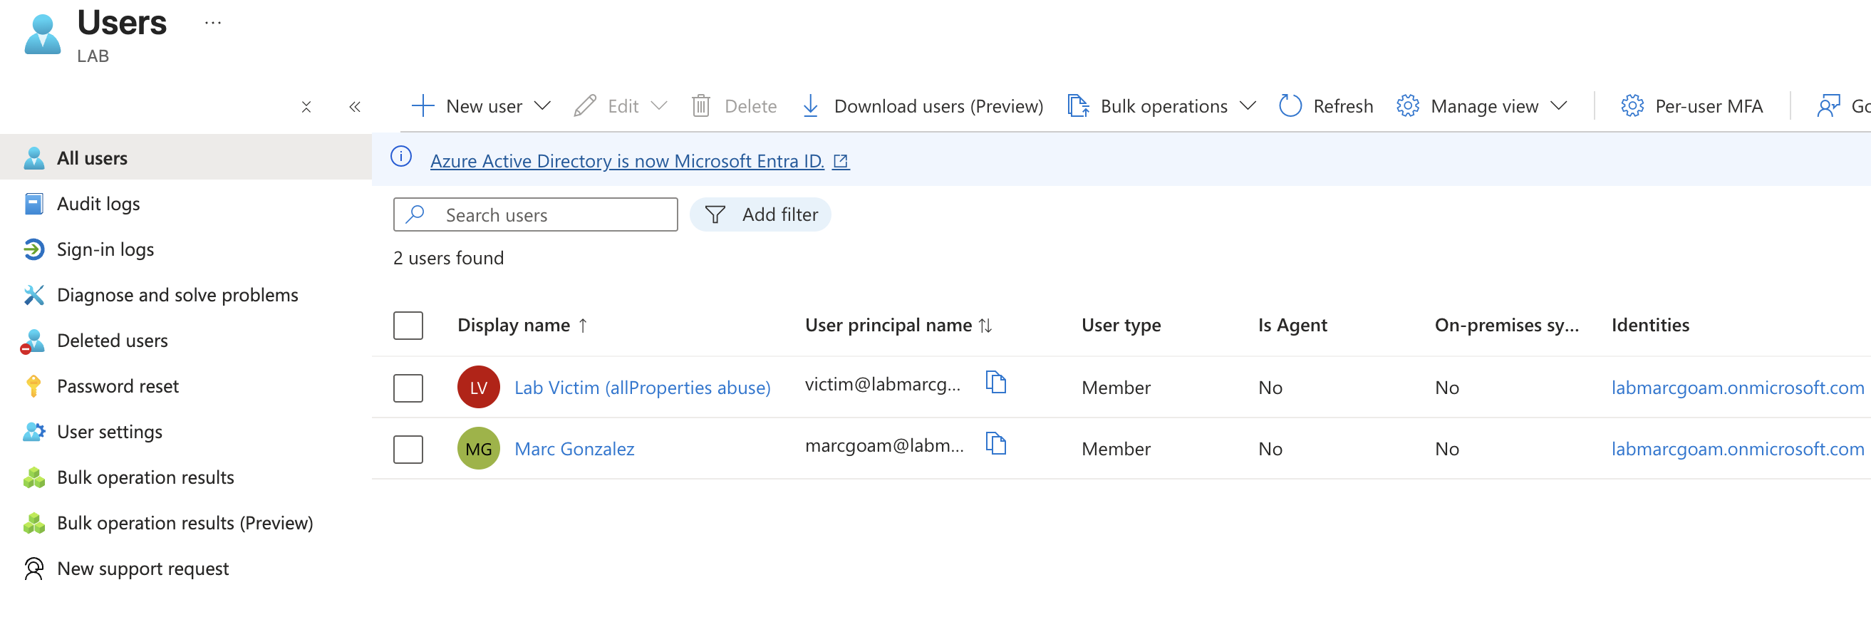Click the MG avatar for Marc Gonzalez

click(x=479, y=449)
